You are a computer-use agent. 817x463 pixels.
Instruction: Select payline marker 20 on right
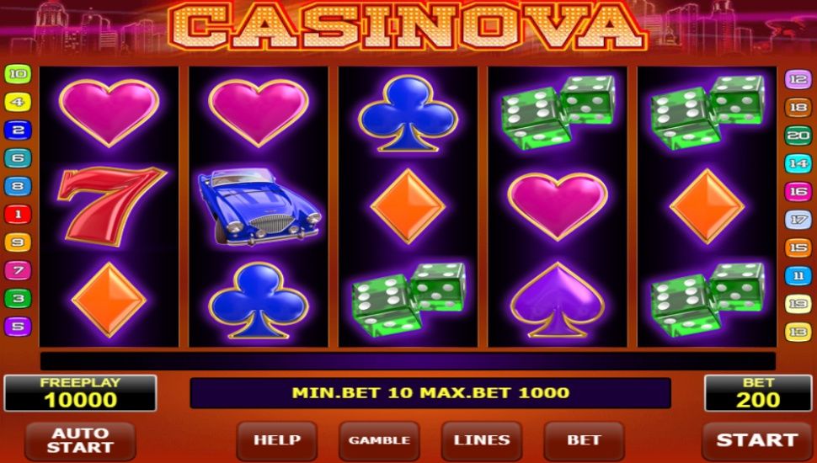click(798, 136)
